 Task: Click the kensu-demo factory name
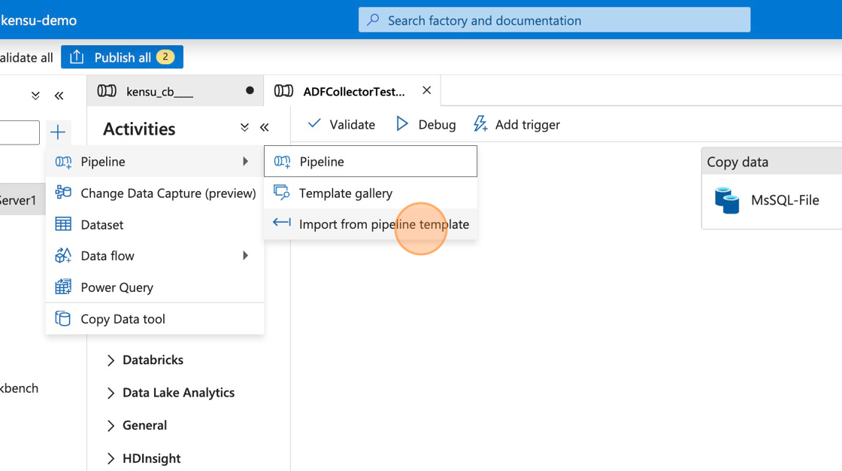coord(38,20)
